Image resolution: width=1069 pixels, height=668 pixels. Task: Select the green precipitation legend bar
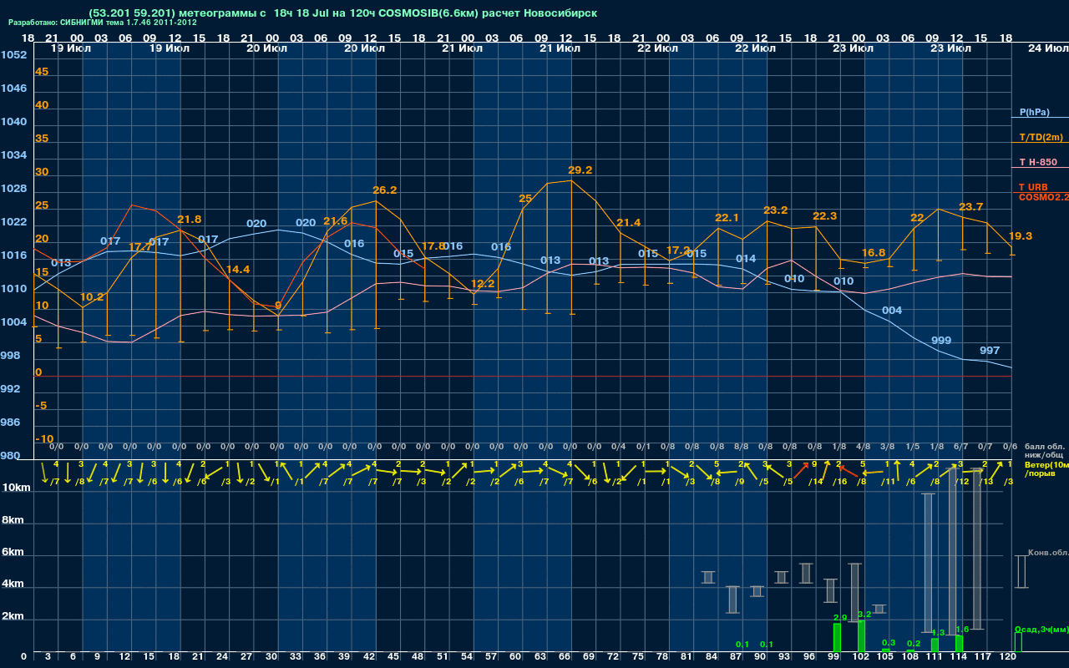pyautogui.click(x=1018, y=642)
